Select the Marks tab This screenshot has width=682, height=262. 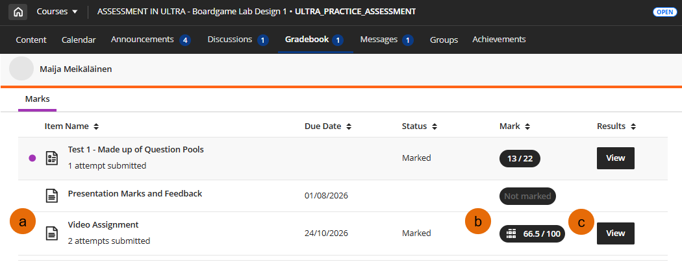click(38, 99)
